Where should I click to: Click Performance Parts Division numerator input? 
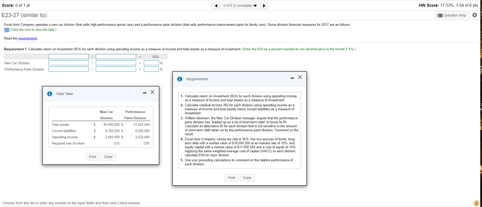pyautogui.click(x=69, y=69)
